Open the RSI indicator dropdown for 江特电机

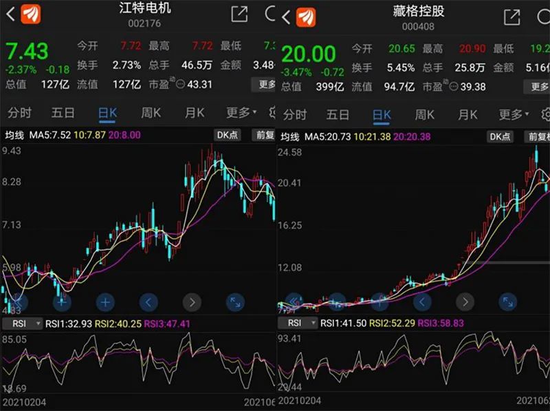tap(22, 324)
